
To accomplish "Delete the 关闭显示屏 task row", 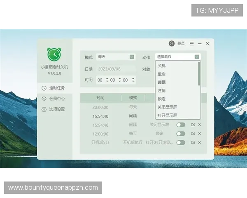I will pos(199,125).
